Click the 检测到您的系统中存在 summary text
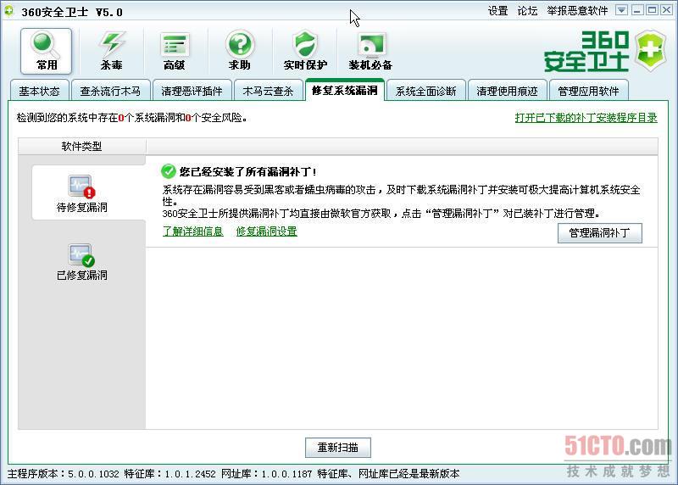The height and width of the screenshot is (485, 678). [x=131, y=117]
